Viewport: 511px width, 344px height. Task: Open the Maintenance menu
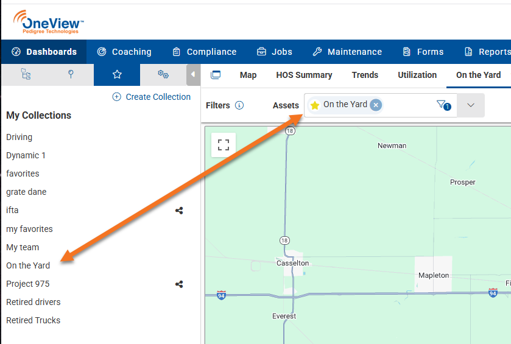[x=347, y=52]
